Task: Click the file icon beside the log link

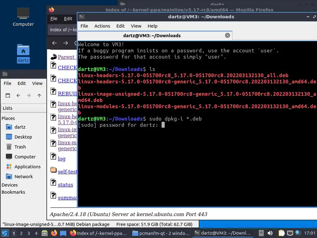Action: tap(53, 156)
